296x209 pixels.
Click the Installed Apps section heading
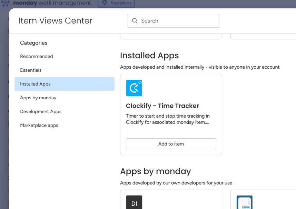(x=149, y=56)
